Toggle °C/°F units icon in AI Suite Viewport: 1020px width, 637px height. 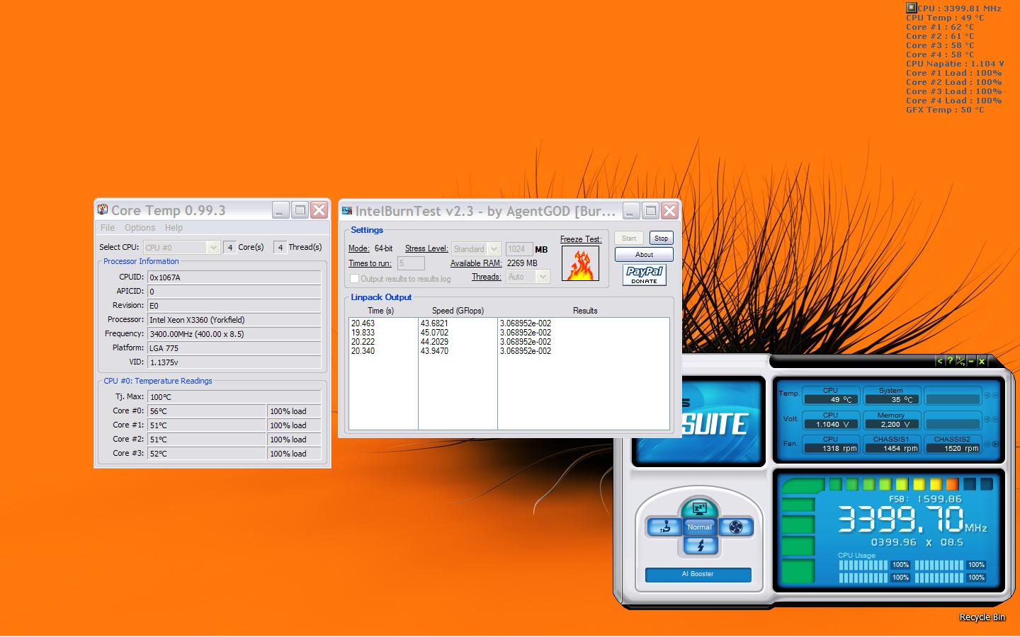[x=960, y=362]
